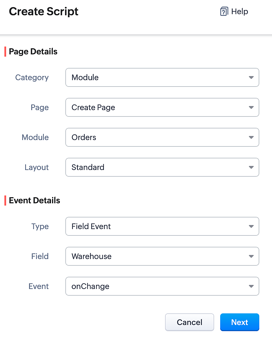
Task: Select the Event Details section heading
Action: (x=35, y=201)
